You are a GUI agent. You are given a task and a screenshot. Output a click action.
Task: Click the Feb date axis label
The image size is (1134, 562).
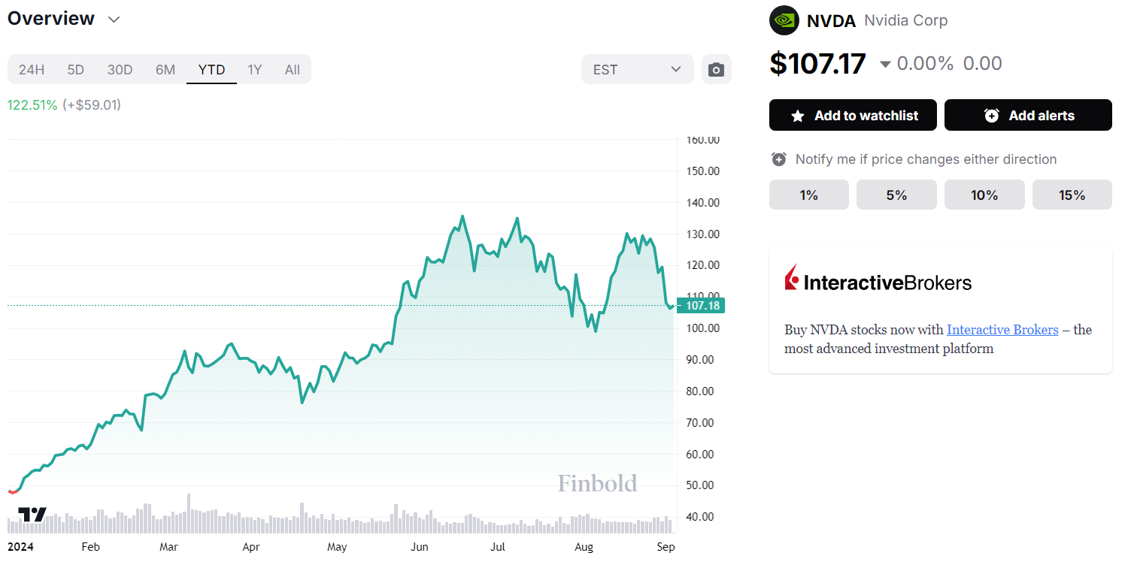[90, 547]
